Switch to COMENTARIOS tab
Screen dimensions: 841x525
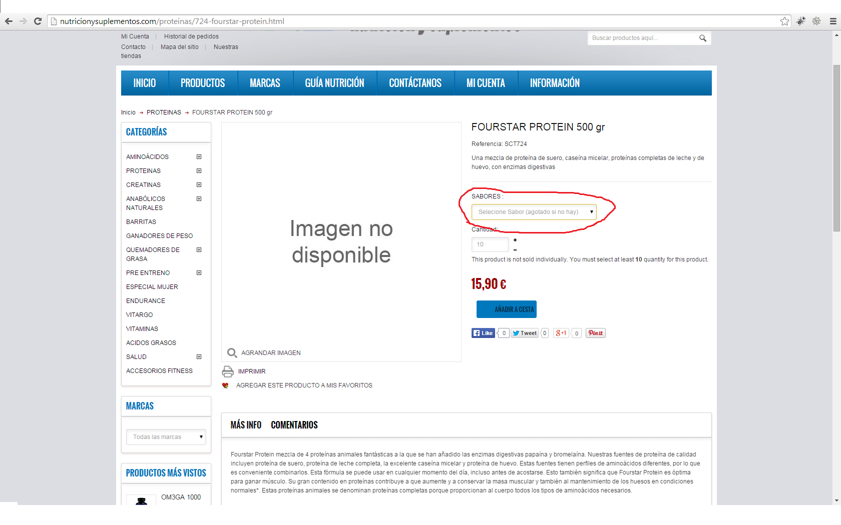click(294, 425)
